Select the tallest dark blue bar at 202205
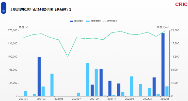 (x=163, y=65)
